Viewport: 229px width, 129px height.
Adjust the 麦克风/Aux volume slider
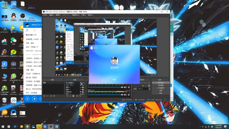tap(106, 95)
